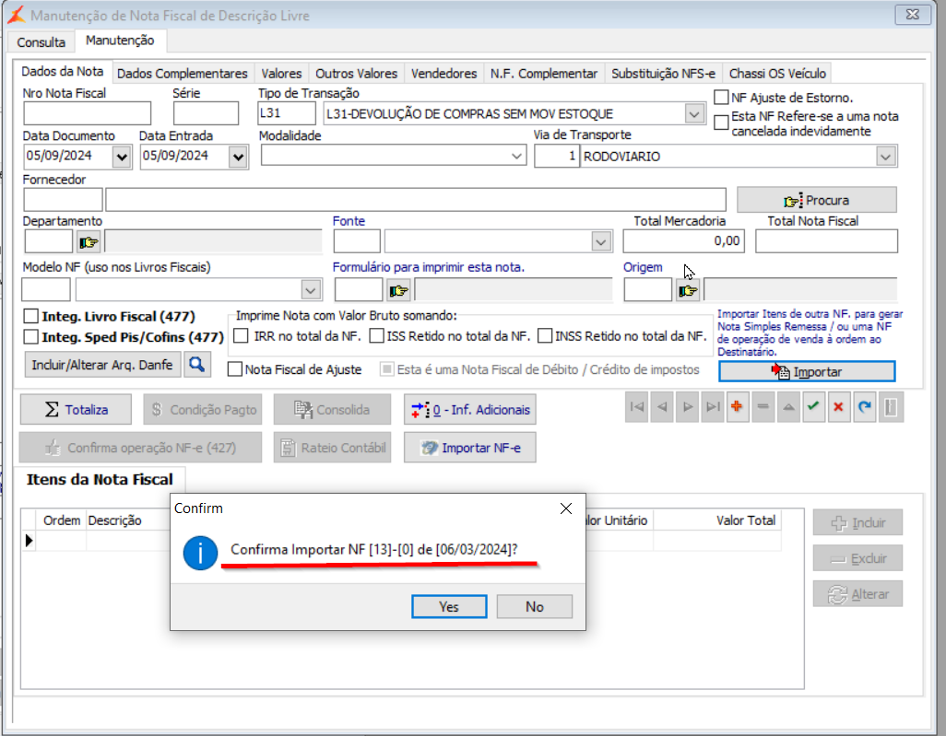Expand the Modalidade dropdown
This screenshot has height=736, width=946.
pos(516,156)
